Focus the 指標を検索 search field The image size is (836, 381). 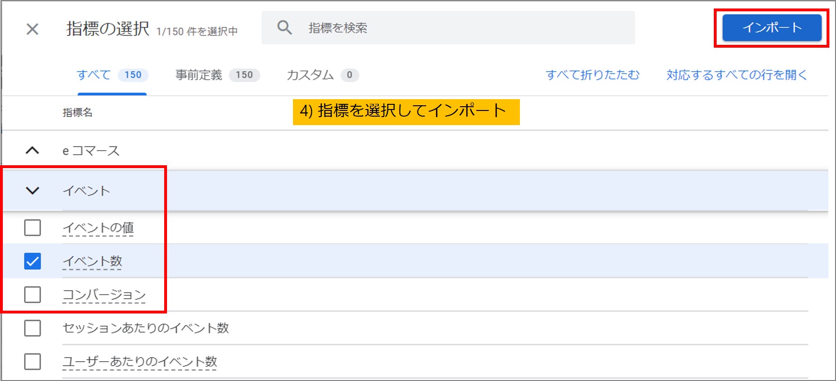[x=448, y=28]
